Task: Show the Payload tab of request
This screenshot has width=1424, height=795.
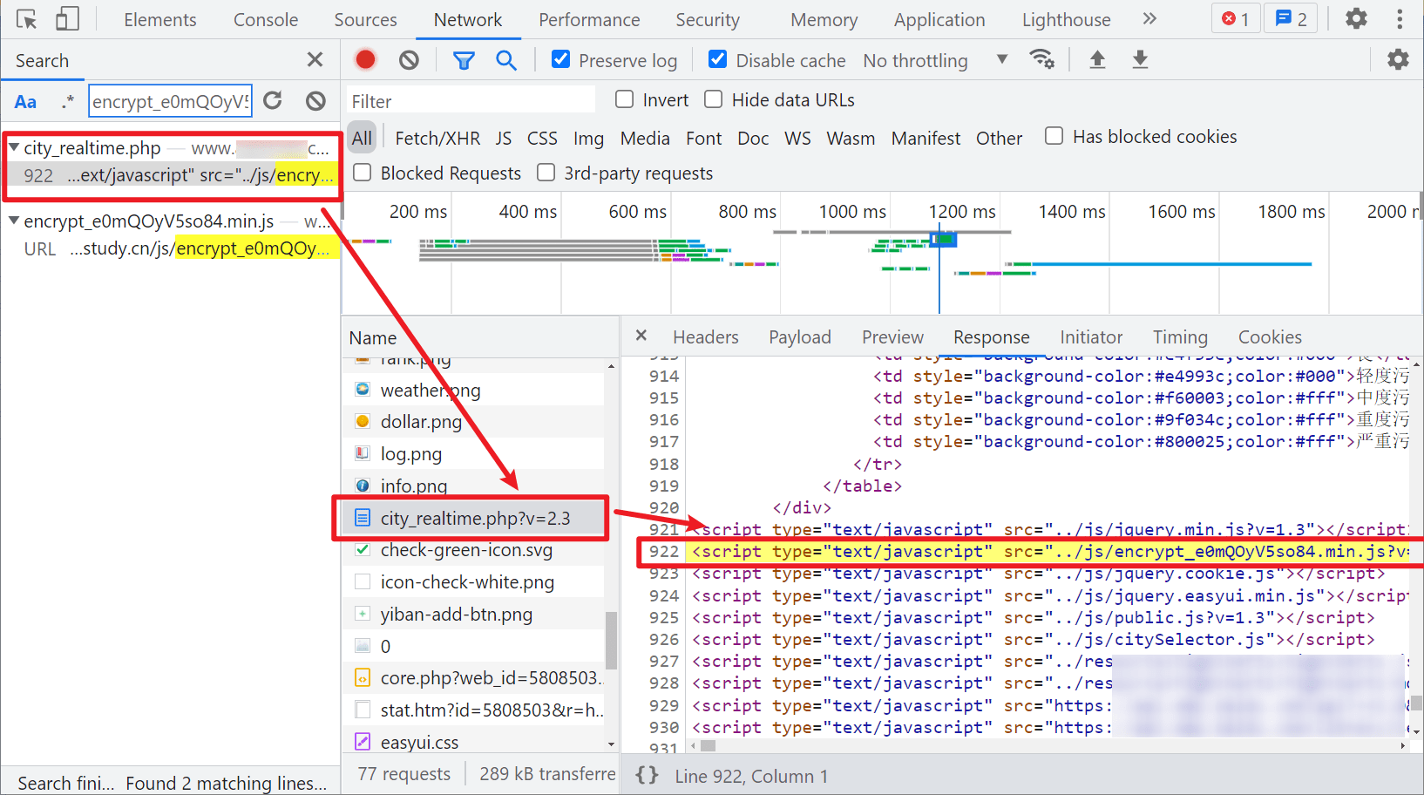Action: point(799,336)
